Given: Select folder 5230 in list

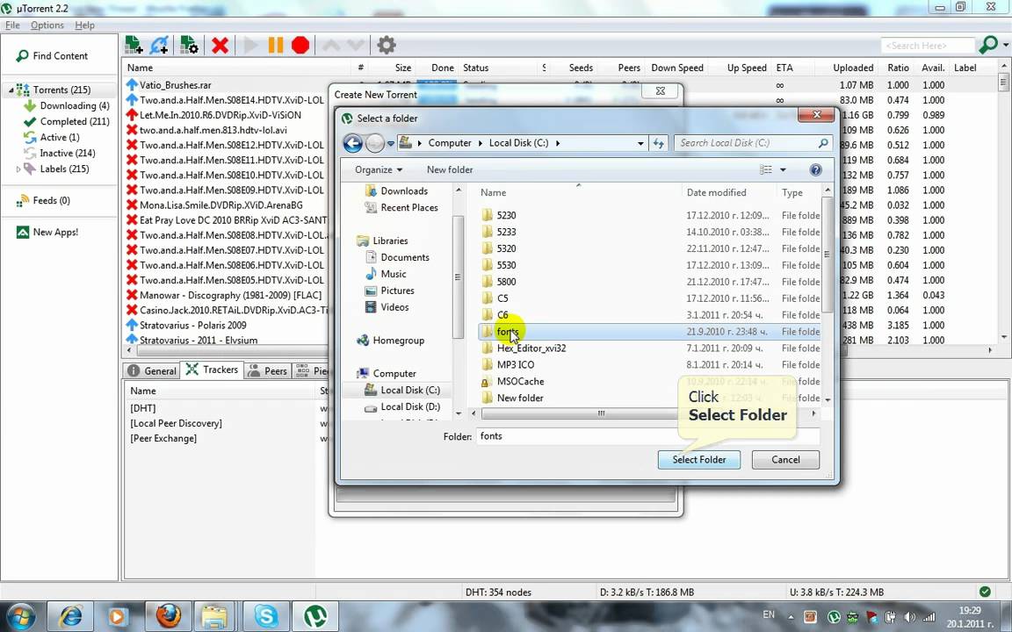Looking at the screenshot, I should pyautogui.click(x=649, y=215).
